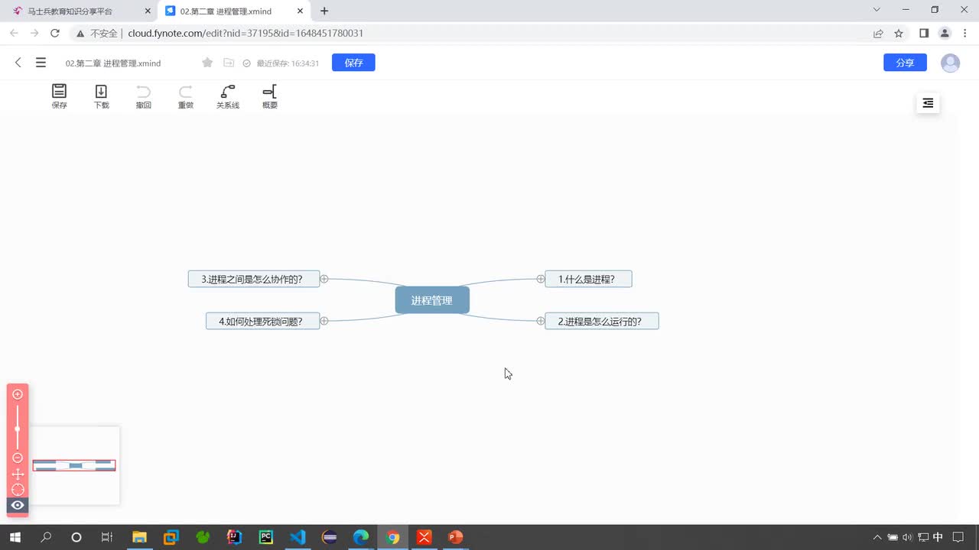The width and height of the screenshot is (979, 550).
Task: Open a new browser tab
Action: pos(324,11)
